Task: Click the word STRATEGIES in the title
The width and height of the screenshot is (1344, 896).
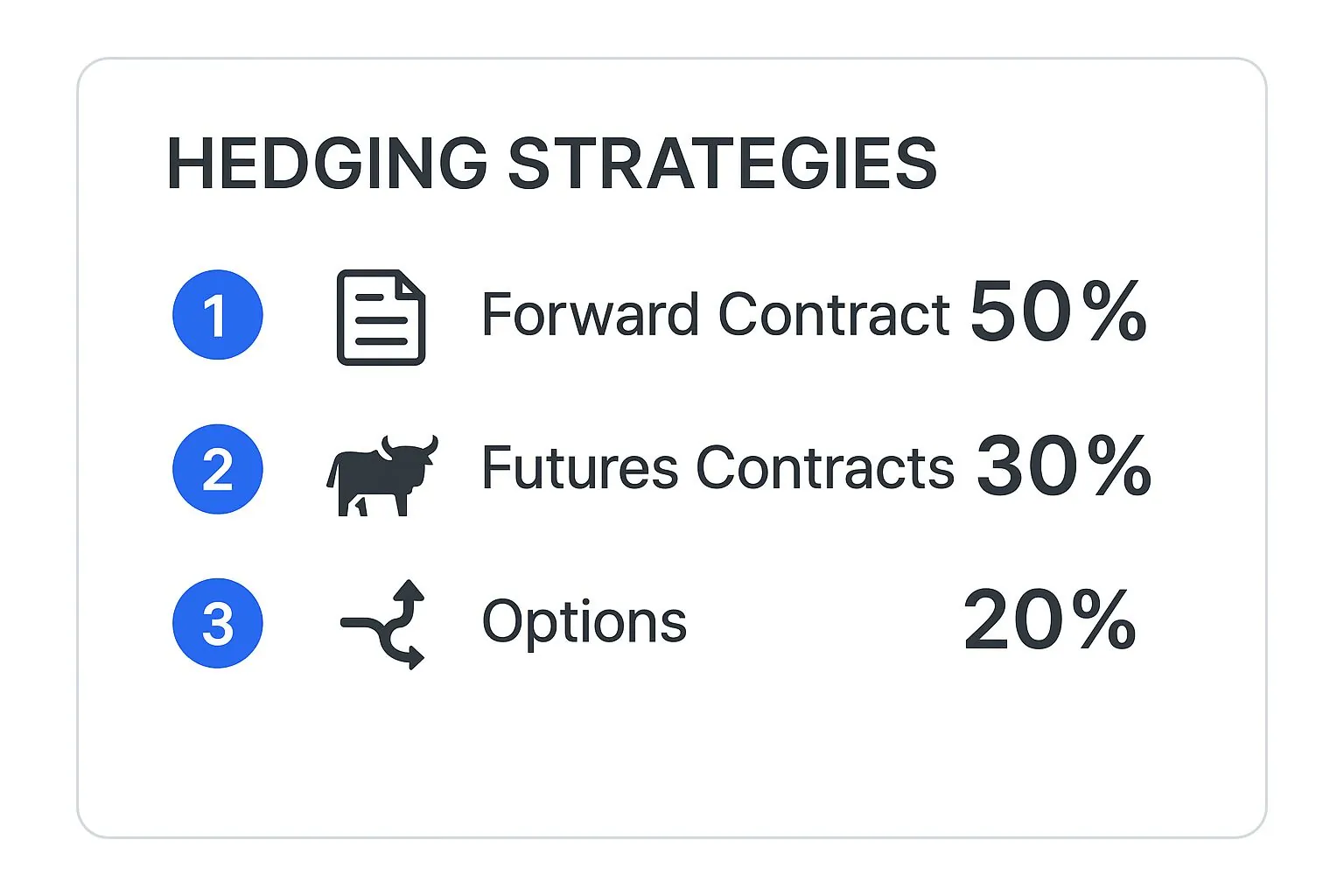Action: [722, 164]
